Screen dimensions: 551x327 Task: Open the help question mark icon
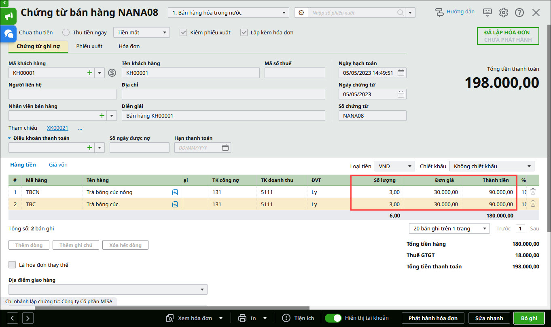519,13
